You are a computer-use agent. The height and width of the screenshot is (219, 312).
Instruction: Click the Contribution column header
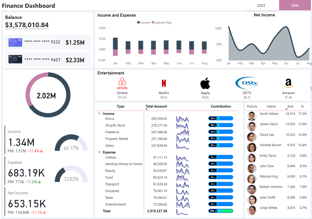tap(221, 107)
